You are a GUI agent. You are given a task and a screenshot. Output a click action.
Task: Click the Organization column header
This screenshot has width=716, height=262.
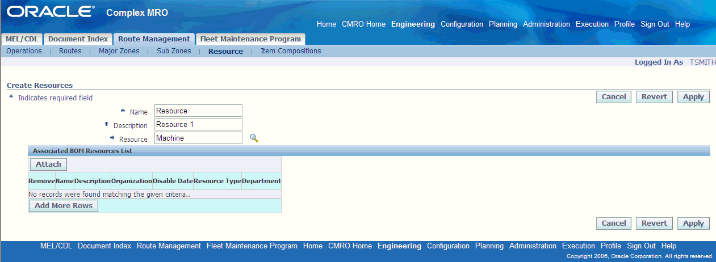pos(132,181)
